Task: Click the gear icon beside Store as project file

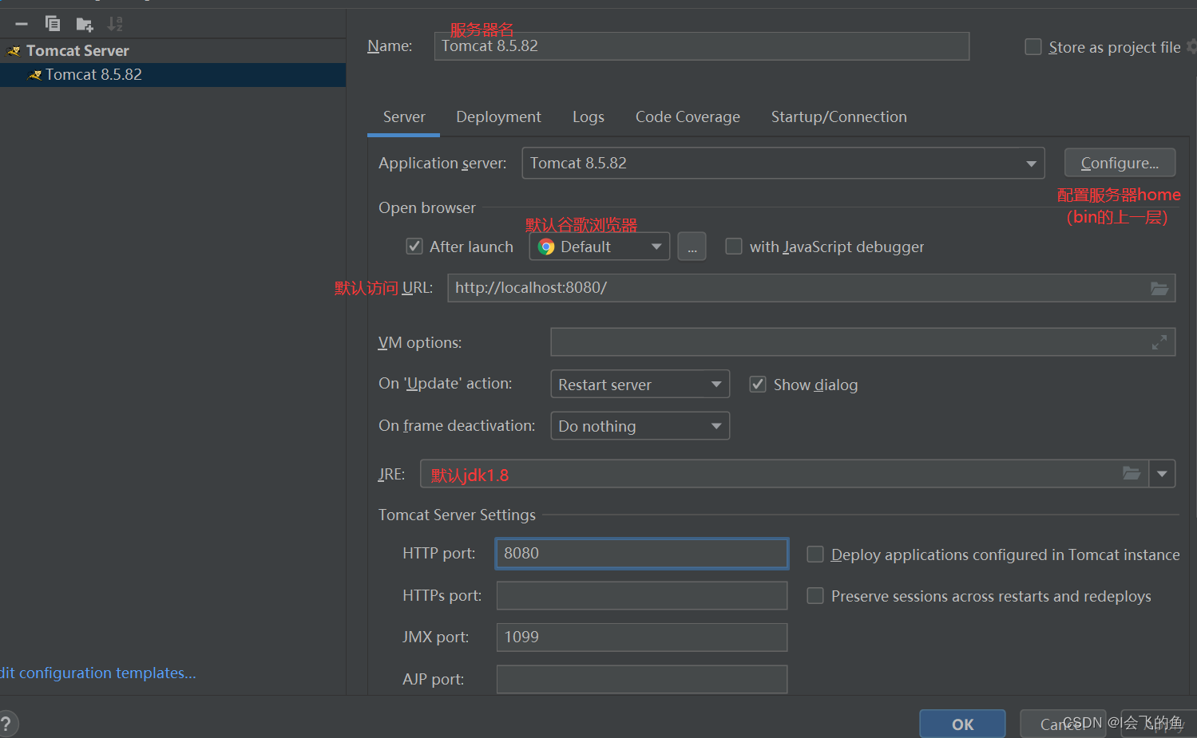Action: 1191,47
